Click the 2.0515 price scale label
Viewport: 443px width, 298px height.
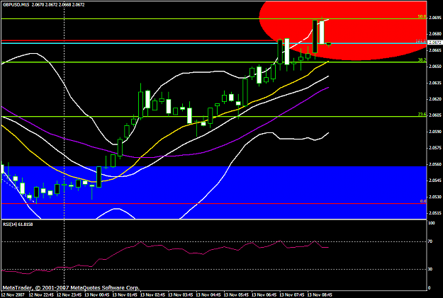434,213
